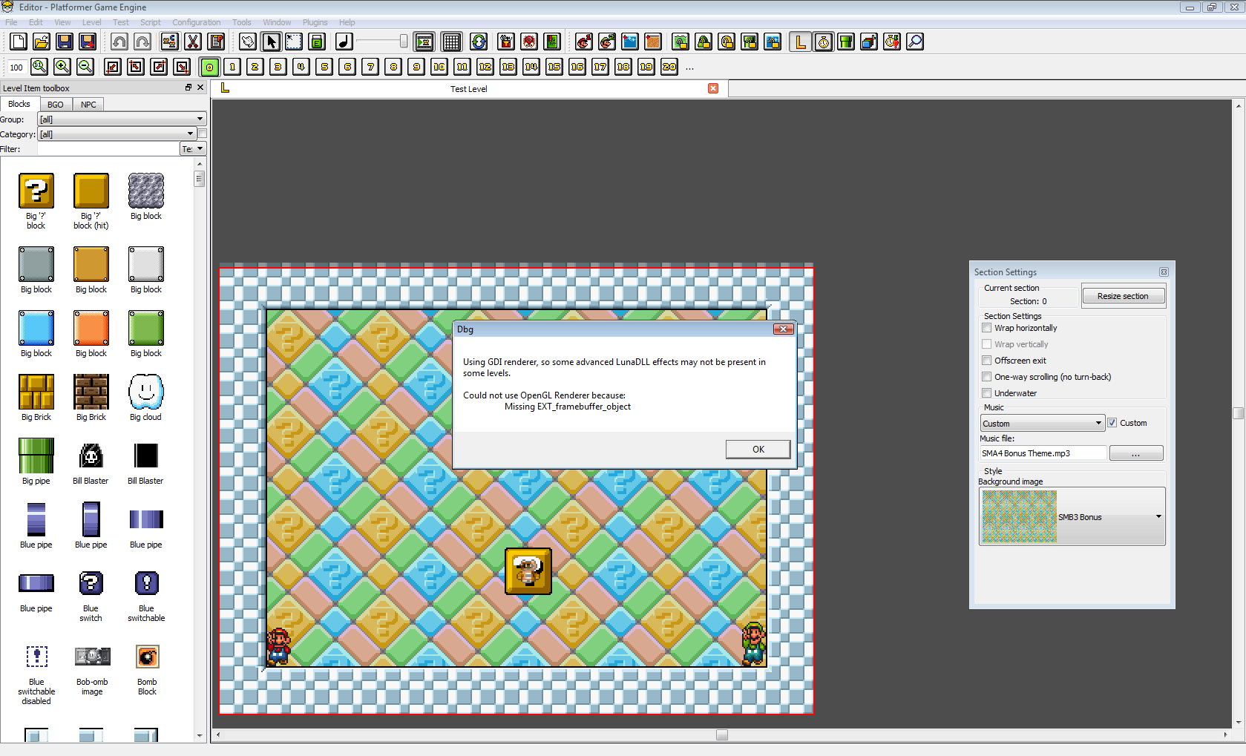Select the Big pipe green item
The image size is (1246, 756).
(36, 461)
